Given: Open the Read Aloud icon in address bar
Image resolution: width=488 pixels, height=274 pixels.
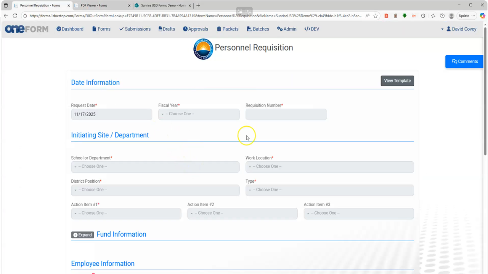Looking at the screenshot, I should click(x=367, y=16).
